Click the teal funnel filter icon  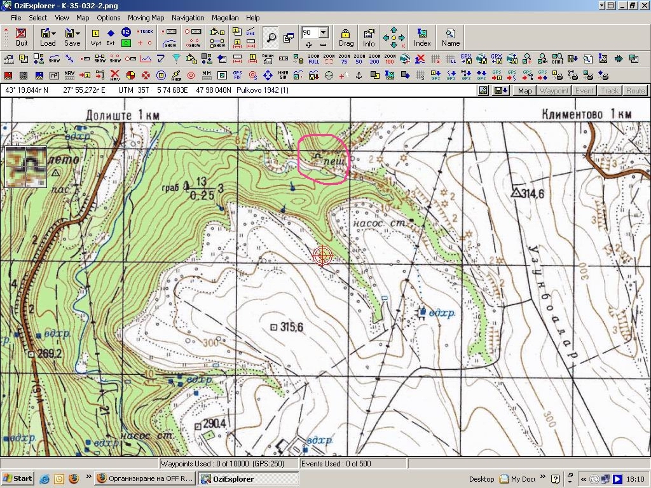176,59
